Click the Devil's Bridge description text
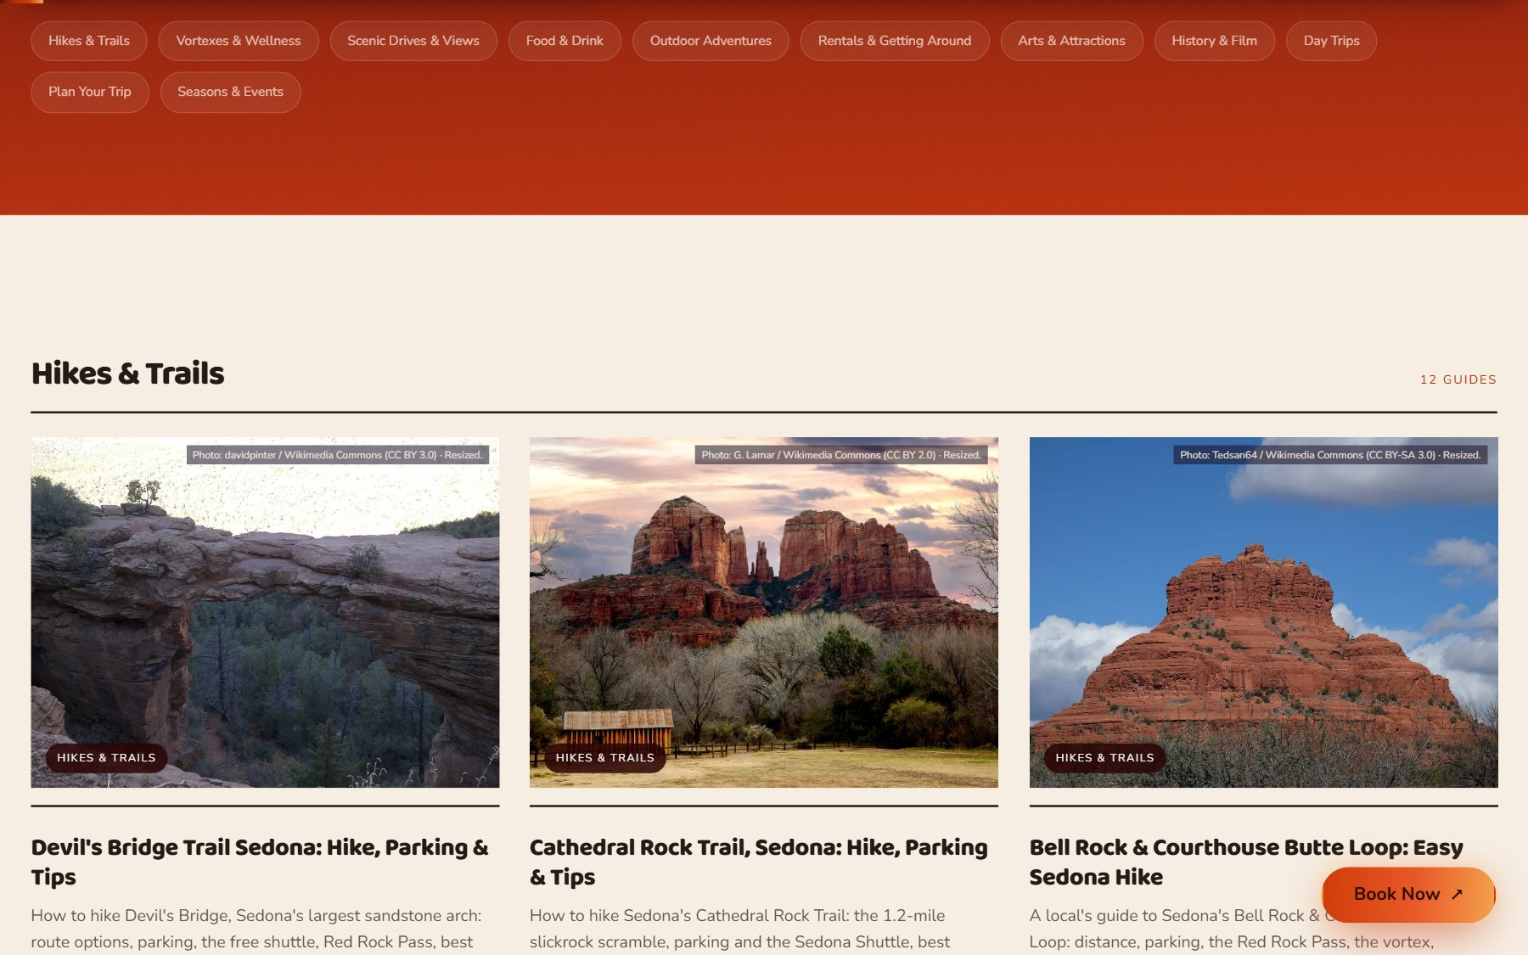Screen dimensions: 1528x955 (x=256, y=929)
